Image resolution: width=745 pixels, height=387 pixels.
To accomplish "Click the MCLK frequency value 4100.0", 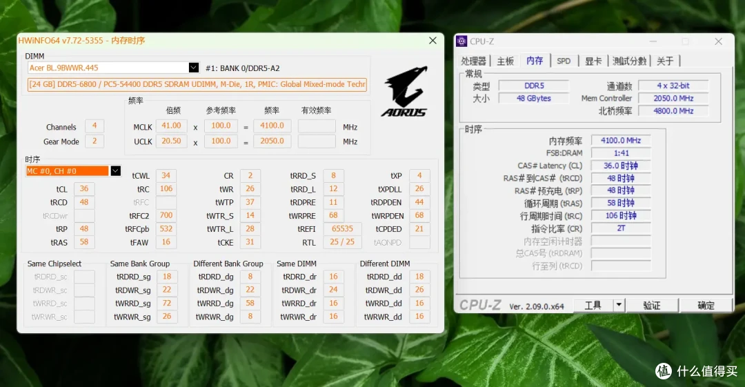I will coord(272,126).
